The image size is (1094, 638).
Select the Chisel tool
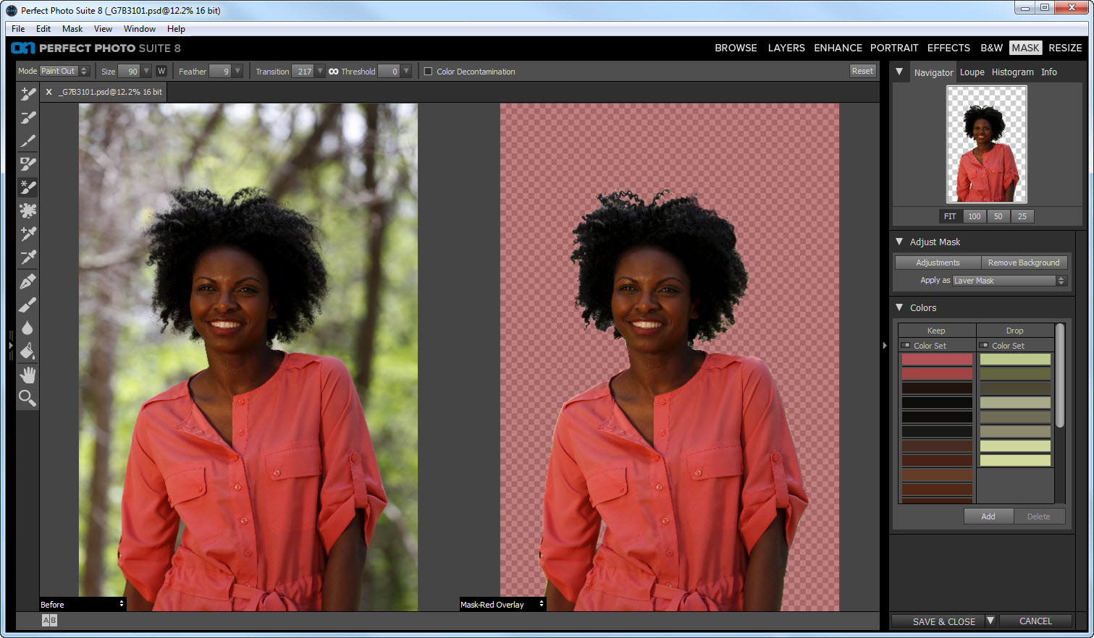28,305
